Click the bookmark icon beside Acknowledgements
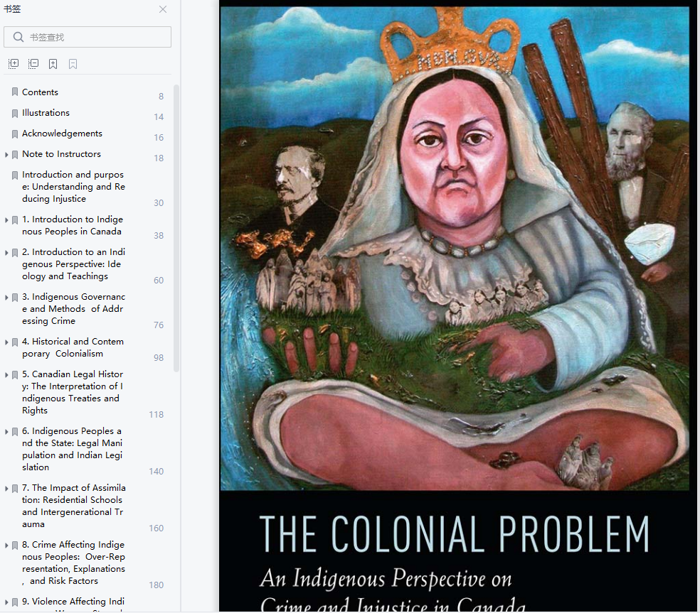 tap(15, 134)
